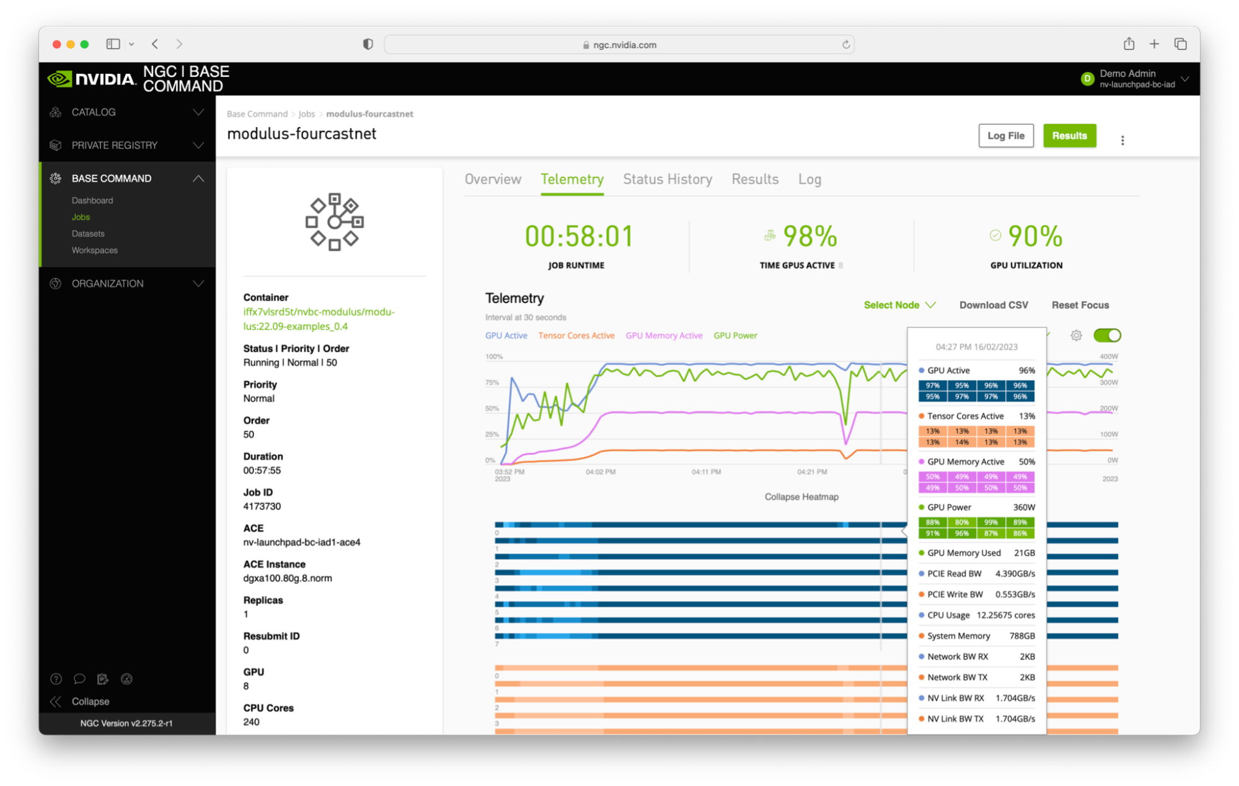Screen dimensions: 1239x786
Task: Expand the Catalog menu chevron
Action: pyautogui.click(x=198, y=112)
